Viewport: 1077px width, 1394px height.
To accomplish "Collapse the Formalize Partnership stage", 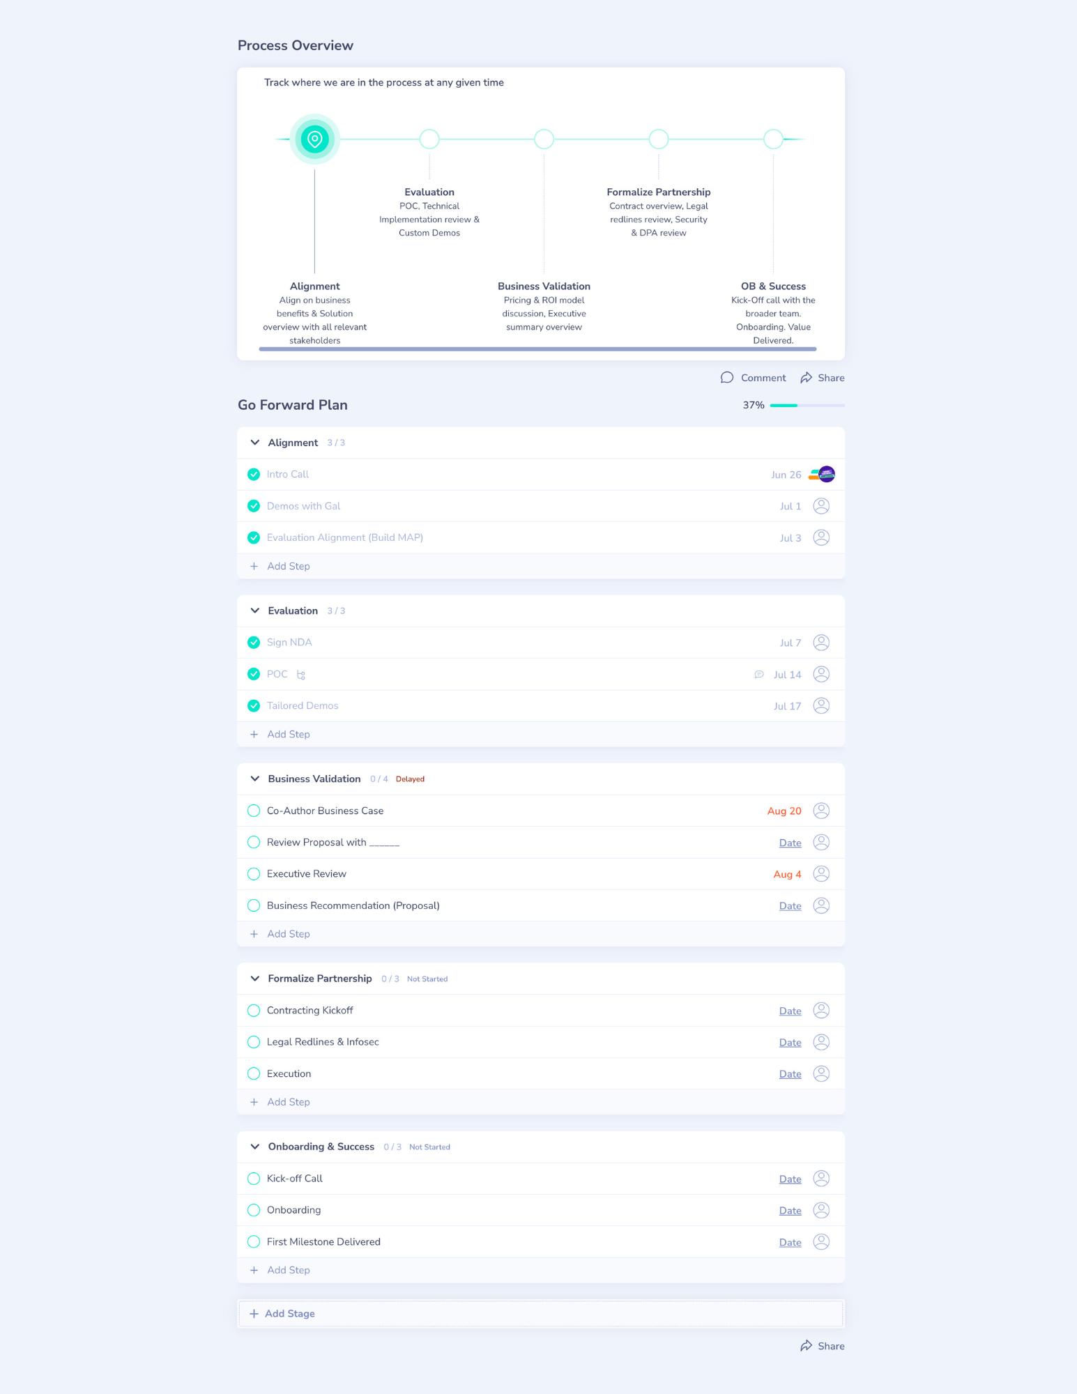I will click(x=255, y=979).
